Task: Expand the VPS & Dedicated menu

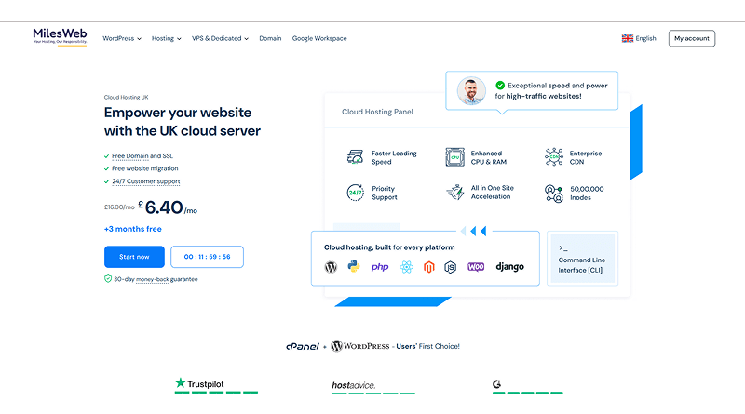Action: coord(220,38)
